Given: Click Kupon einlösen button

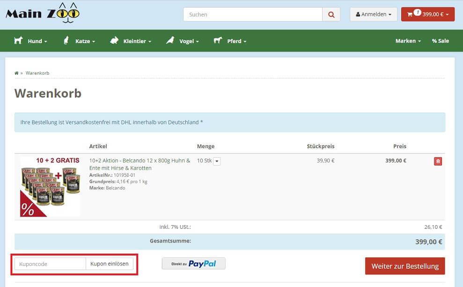Looking at the screenshot, I should click(110, 264).
